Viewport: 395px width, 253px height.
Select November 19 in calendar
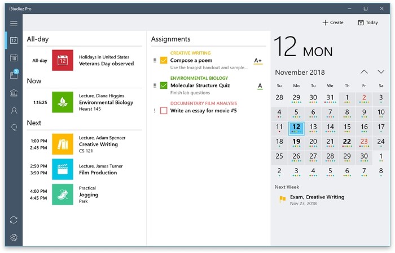(296, 143)
